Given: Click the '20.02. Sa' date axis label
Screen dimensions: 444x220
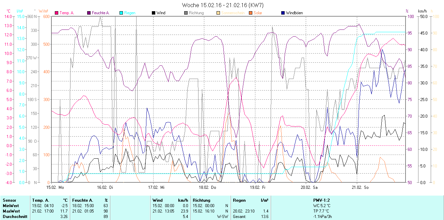Looking at the screenshot, I should (x=309, y=187).
